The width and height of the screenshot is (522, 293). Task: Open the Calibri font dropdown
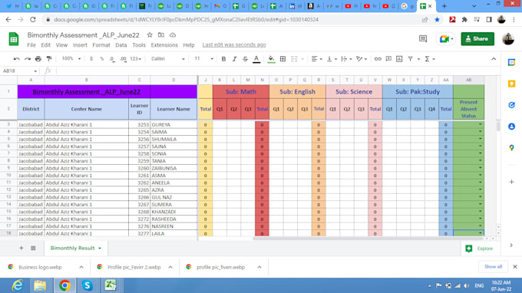[168, 59]
